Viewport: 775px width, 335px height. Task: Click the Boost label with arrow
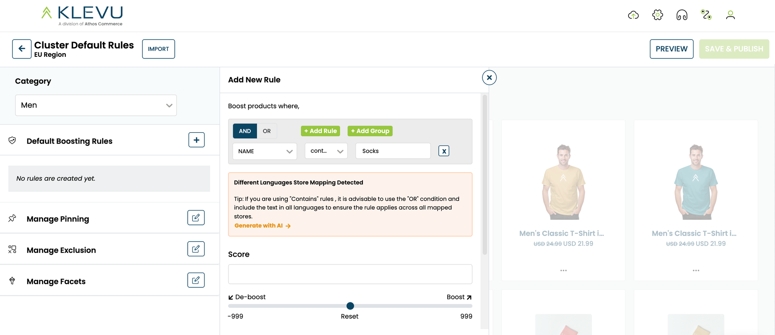click(x=459, y=297)
